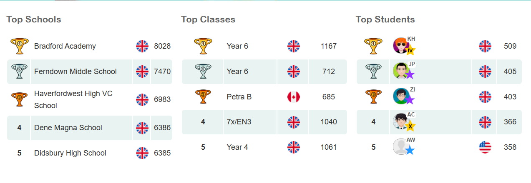
Task: Click the 8028 score for Bradford Academy
Action: tap(162, 46)
